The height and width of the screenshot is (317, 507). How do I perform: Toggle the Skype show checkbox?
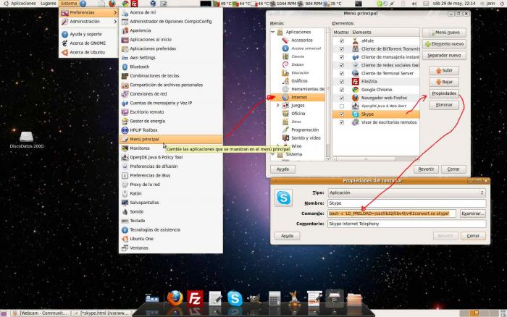pyautogui.click(x=342, y=114)
